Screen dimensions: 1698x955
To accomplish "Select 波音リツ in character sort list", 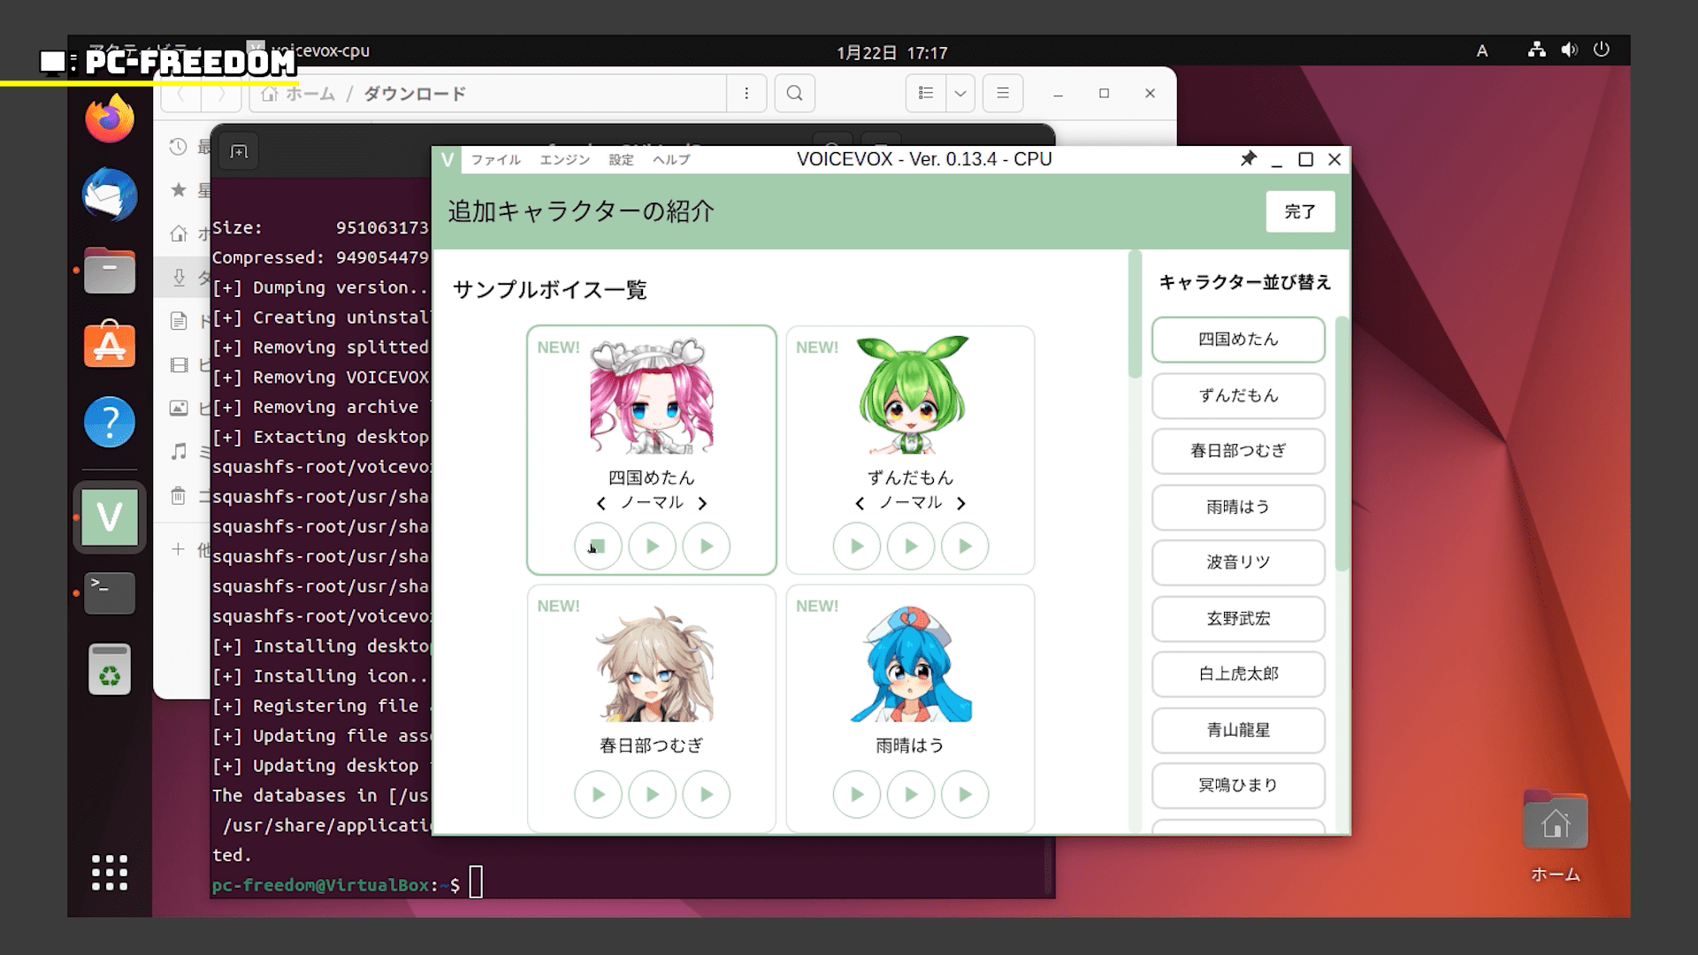I will [x=1237, y=562].
